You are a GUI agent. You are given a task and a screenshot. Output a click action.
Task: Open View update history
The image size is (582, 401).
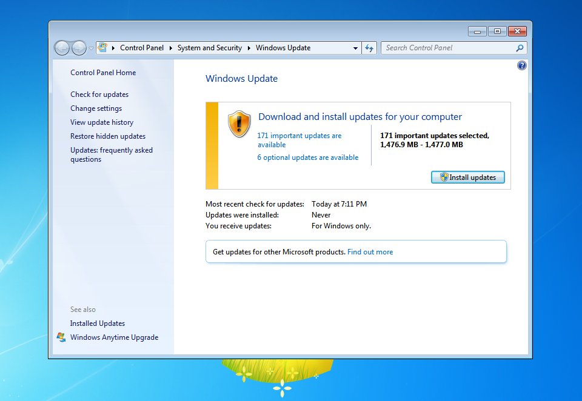click(102, 122)
